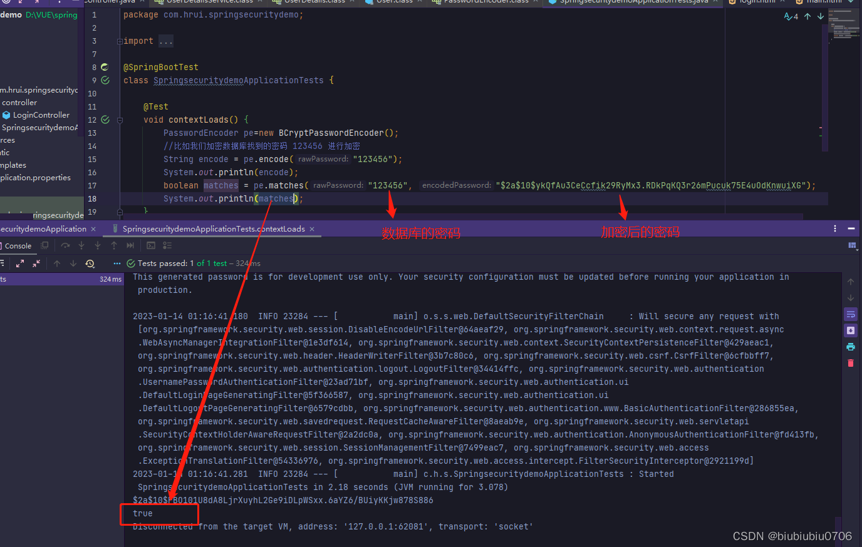
Task: Collapse all test results
Action: tap(36, 263)
